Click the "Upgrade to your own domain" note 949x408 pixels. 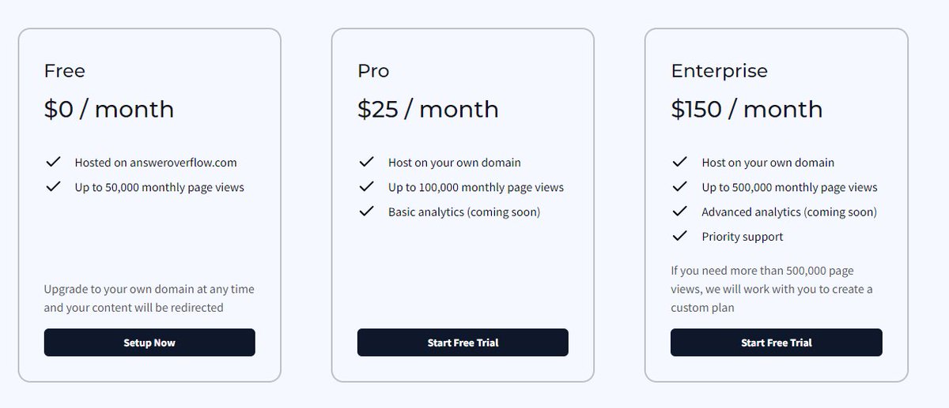(x=149, y=298)
